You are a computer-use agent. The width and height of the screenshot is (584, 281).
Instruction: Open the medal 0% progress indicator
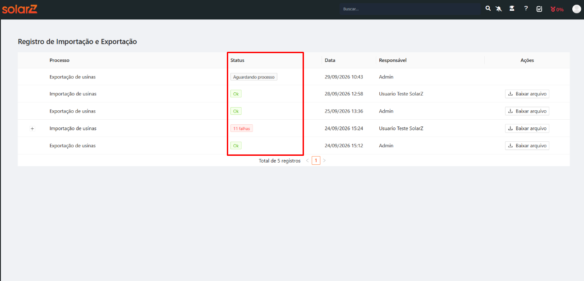(557, 9)
